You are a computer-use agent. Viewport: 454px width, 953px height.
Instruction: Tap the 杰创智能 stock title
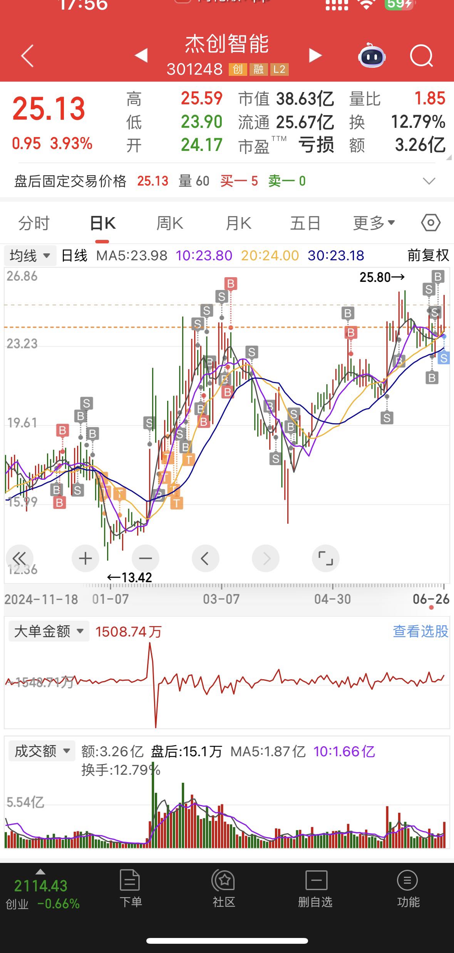[227, 44]
